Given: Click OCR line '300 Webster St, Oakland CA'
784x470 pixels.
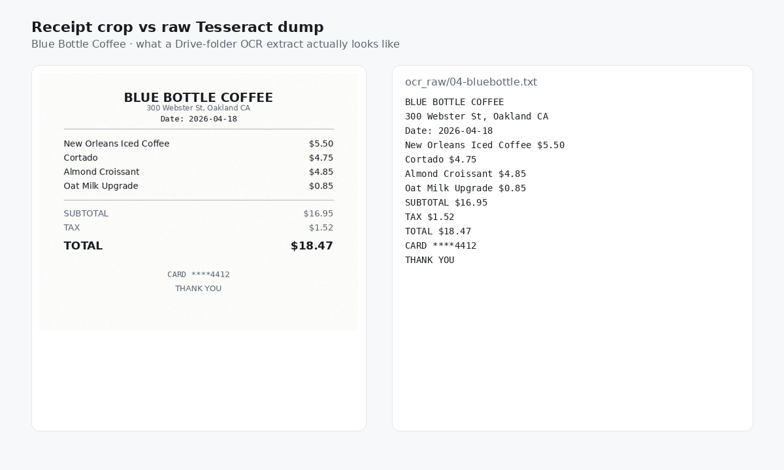Looking at the screenshot, I should (477, 116).
